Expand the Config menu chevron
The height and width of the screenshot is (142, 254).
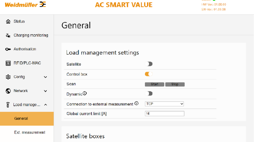coord(45,77)
